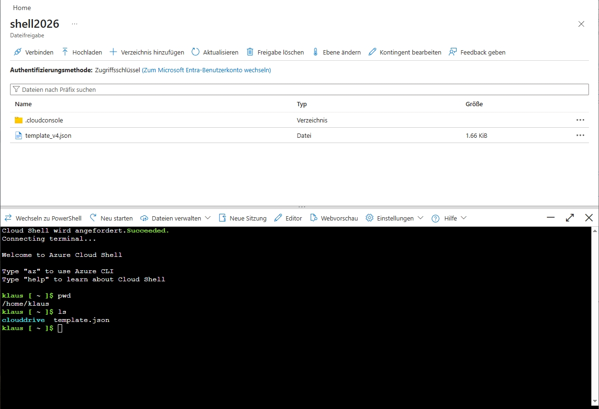Open more options for template_v4.json row
The image size is (599, 409).
pos(580,135)
